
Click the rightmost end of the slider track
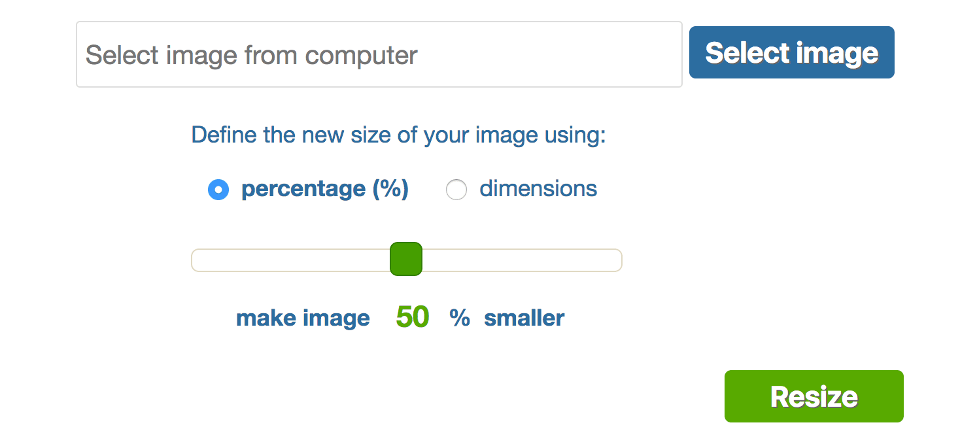tap(618, 260)
